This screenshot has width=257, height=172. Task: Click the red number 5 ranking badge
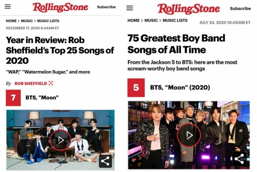pos(136,87)
